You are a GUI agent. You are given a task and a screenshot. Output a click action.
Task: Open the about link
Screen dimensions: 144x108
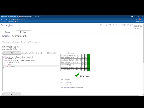101,25
